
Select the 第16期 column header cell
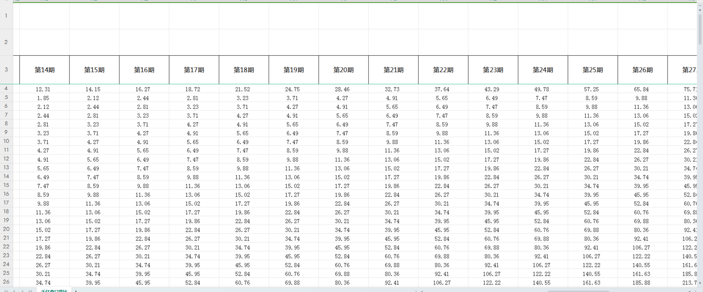tap(144, 70)
